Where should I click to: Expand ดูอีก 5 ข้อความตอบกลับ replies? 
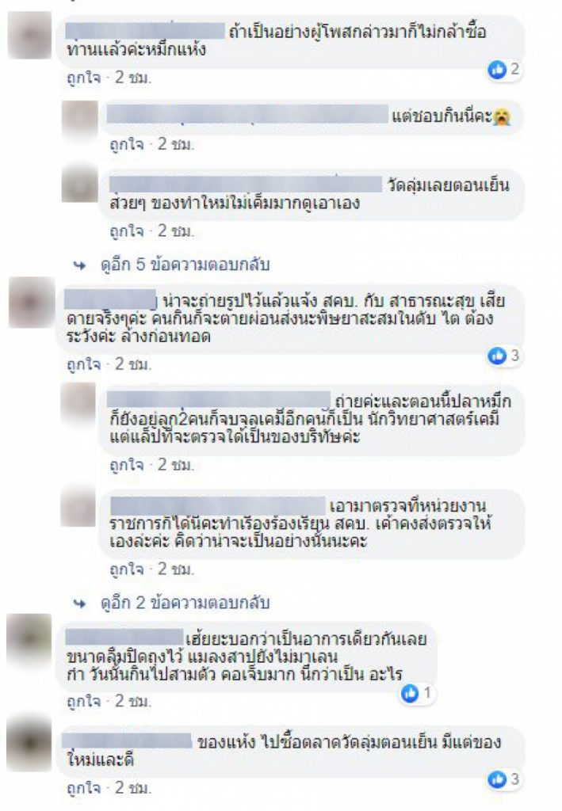[185, 265]
